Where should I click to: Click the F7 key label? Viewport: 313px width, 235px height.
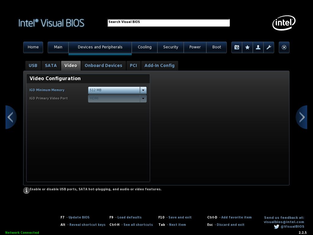62,218
